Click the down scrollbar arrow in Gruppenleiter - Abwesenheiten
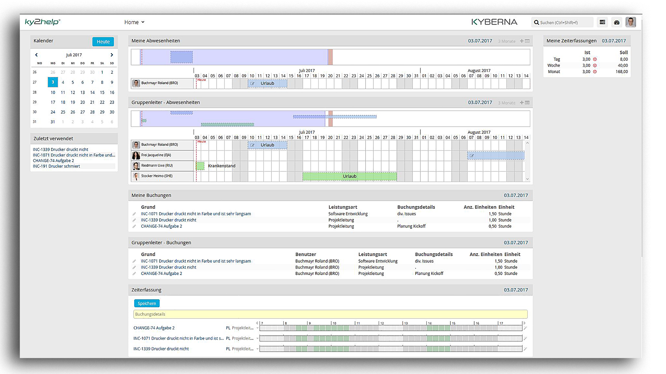Image resolution: width=666 pixels, height=374 pixels. click(x=527, y=179)
